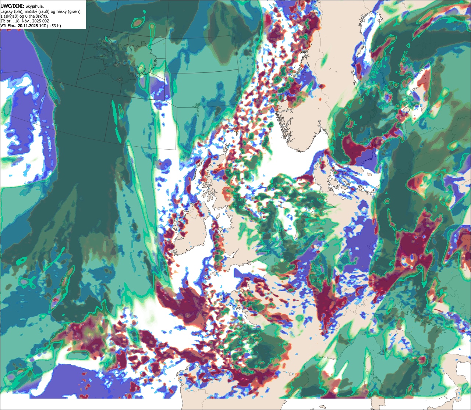Viewport: 471px width, 410px height.
Task: Click the 'UWC/DINI: Skýjahula.' title line
Action: 22,6
